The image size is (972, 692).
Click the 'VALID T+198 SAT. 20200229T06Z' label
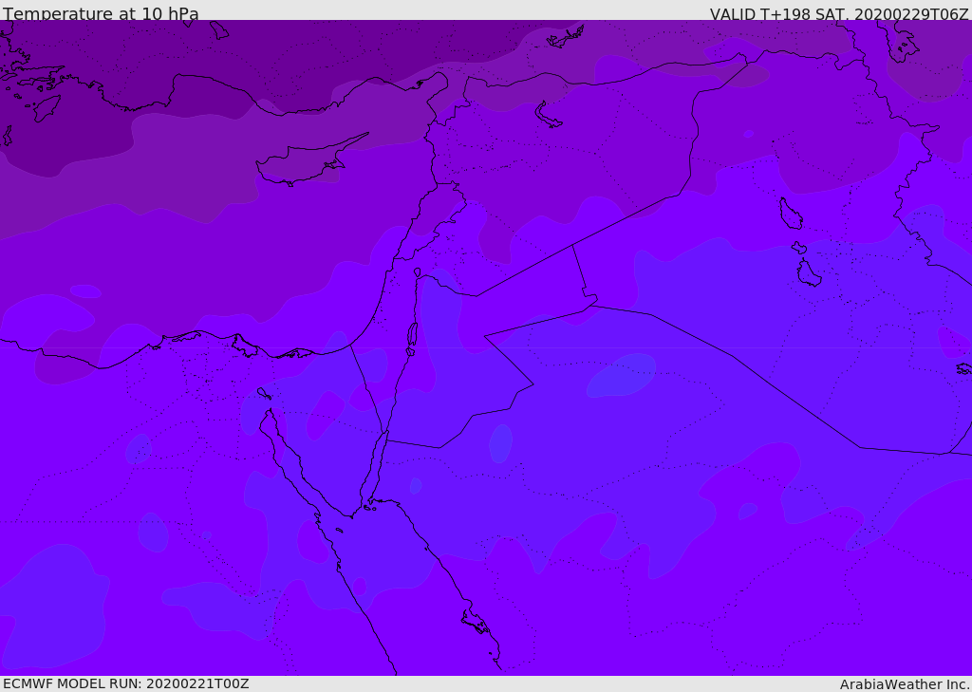point(839,14)
